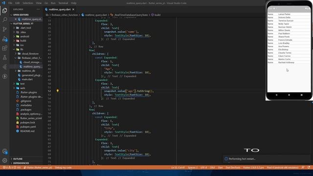Open pubspec.yaml in explorer

(x=28, y=127)
